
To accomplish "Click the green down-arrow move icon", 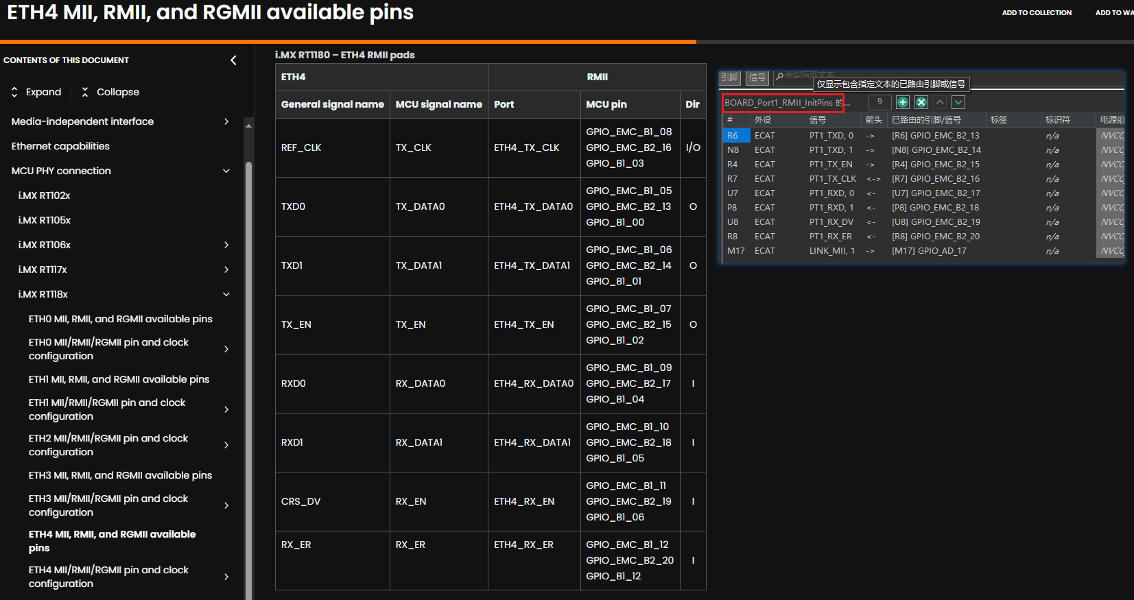I will 958,102.
